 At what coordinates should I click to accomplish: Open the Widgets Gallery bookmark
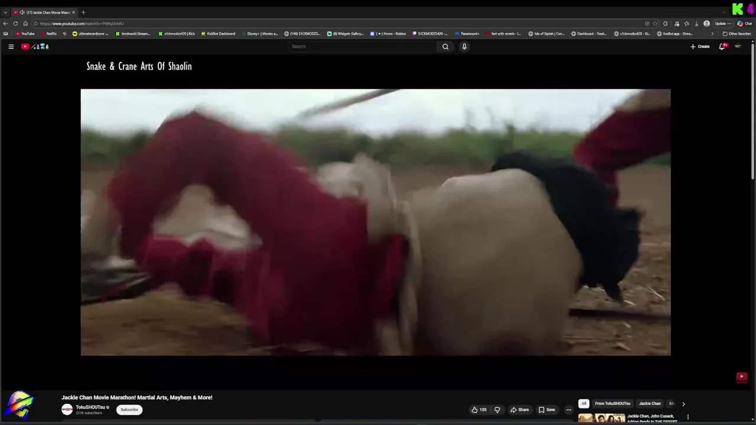coord(346,34)
